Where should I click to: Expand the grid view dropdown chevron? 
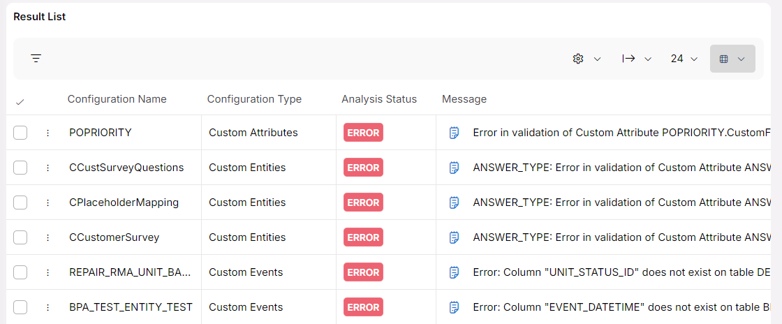point(741,59)
